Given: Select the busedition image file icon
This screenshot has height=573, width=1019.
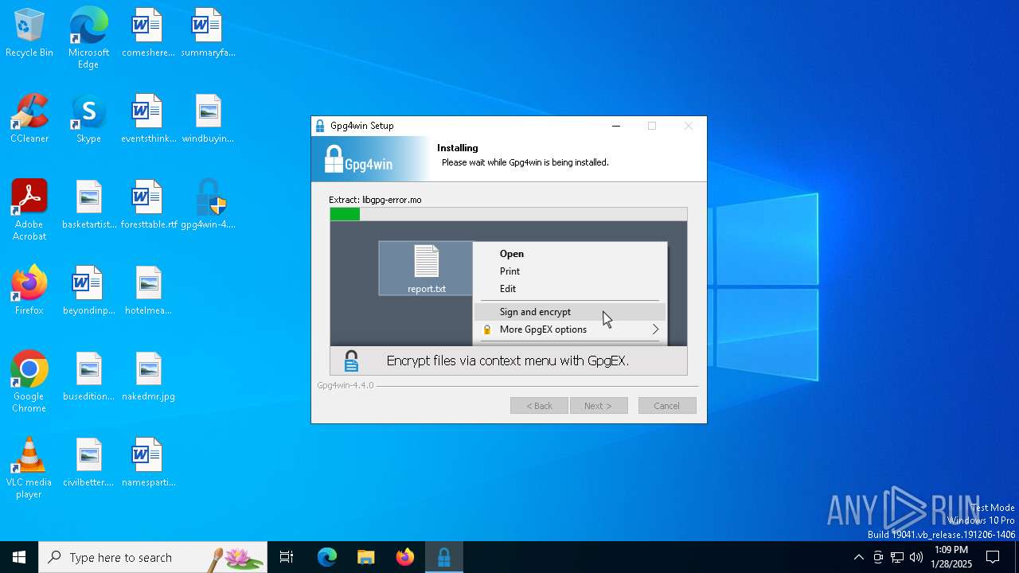Looking at the screenshot, I should coord(88,377).
